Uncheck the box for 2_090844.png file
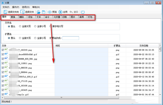 3,72
